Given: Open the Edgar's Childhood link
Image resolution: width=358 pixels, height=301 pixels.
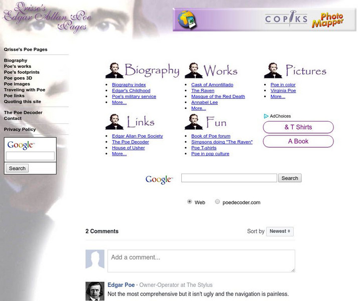Looking at the screenshot, I should point(131,91).
